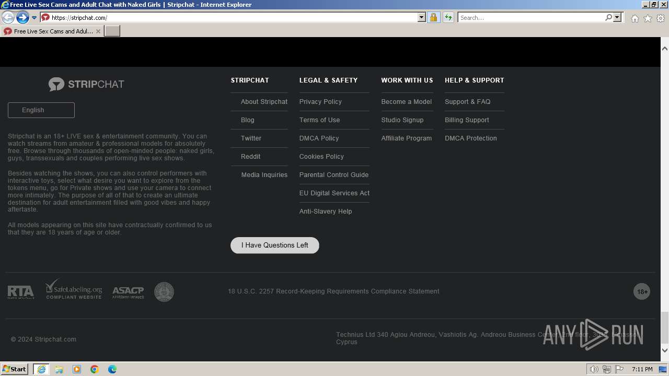
Task: Click the I Have Questions Left button
Action: [275, 245]
